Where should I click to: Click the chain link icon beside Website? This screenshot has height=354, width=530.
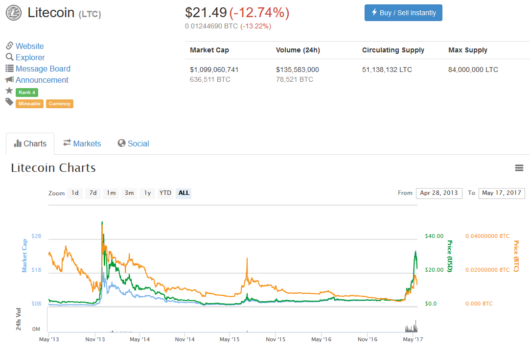click(9, 46)
